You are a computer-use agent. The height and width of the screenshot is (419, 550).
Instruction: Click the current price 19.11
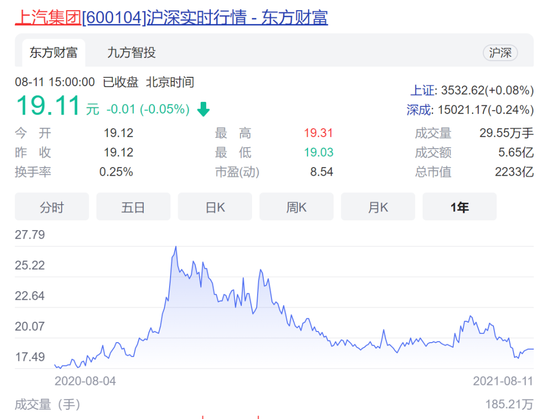(x=48, y=105)
